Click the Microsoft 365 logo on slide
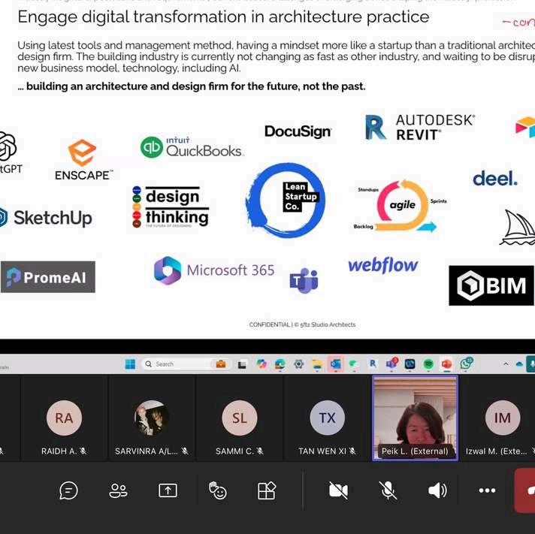 (x=214, y=270)
